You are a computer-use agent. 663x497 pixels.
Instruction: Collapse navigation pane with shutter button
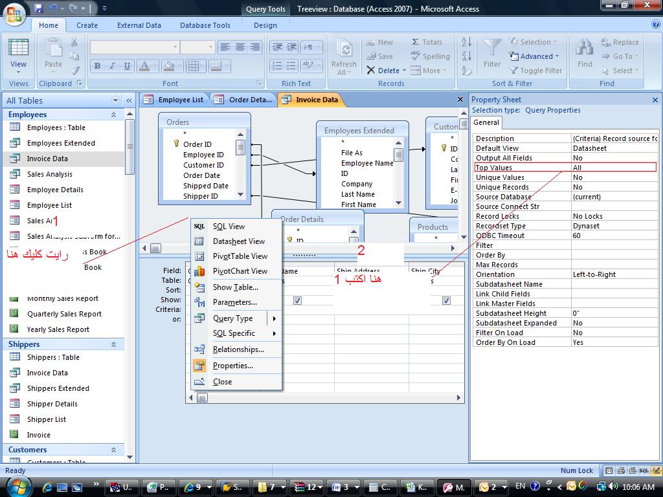[129, 100]
